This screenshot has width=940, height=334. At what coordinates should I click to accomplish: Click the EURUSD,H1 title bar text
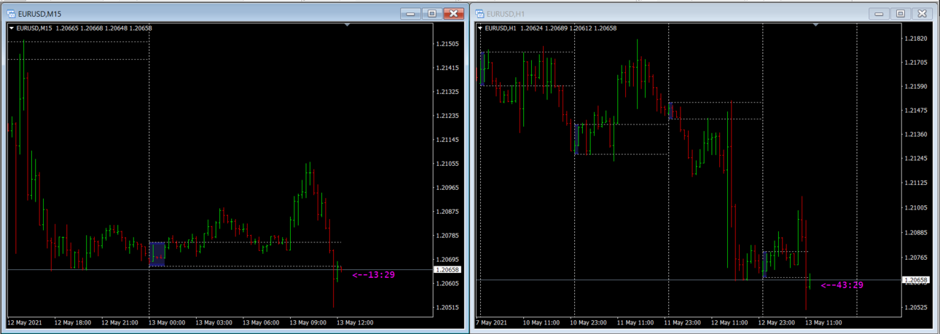506,13
